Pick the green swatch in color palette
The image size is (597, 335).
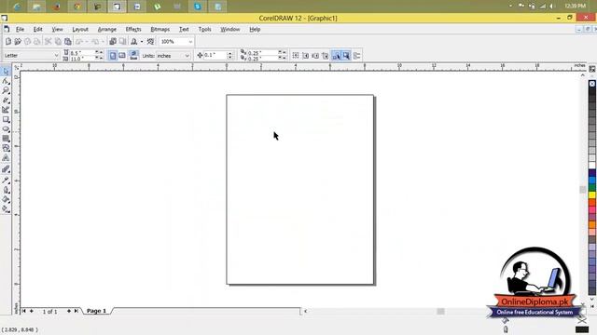point(592,188)
